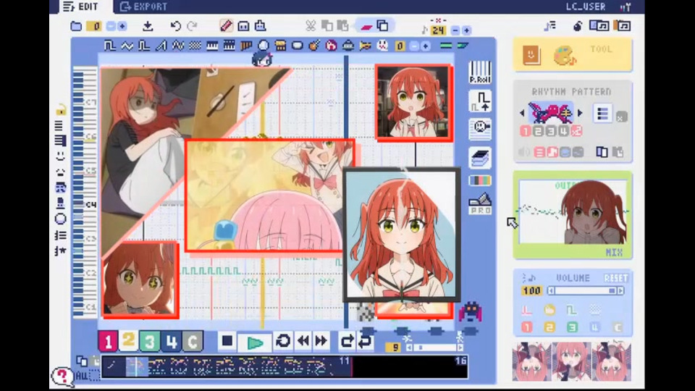
Task: Toggle rhythm pattern slot 2
Action: tap(538, 131)
